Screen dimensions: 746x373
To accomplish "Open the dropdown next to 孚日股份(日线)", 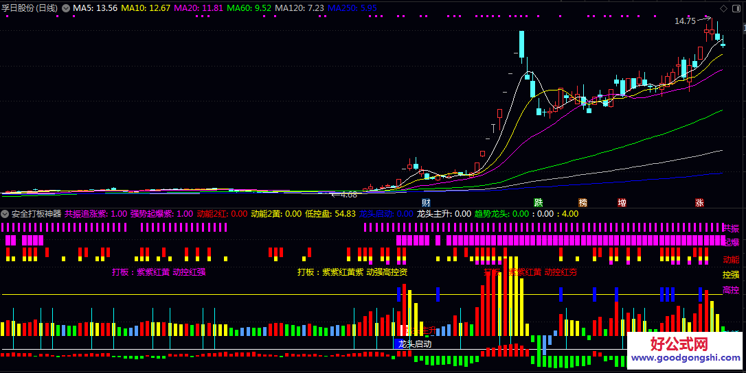I will pyautogui.click(x=66, y=8).
